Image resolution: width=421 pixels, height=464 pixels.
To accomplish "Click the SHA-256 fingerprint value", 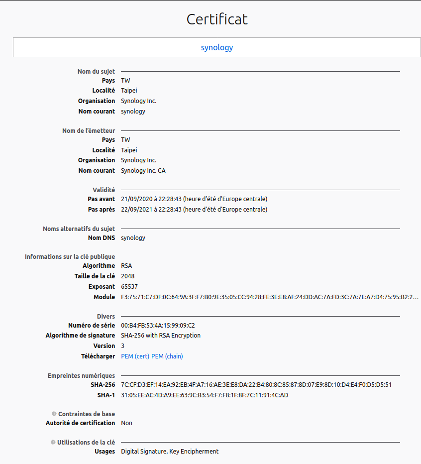I will pos(256,385).
